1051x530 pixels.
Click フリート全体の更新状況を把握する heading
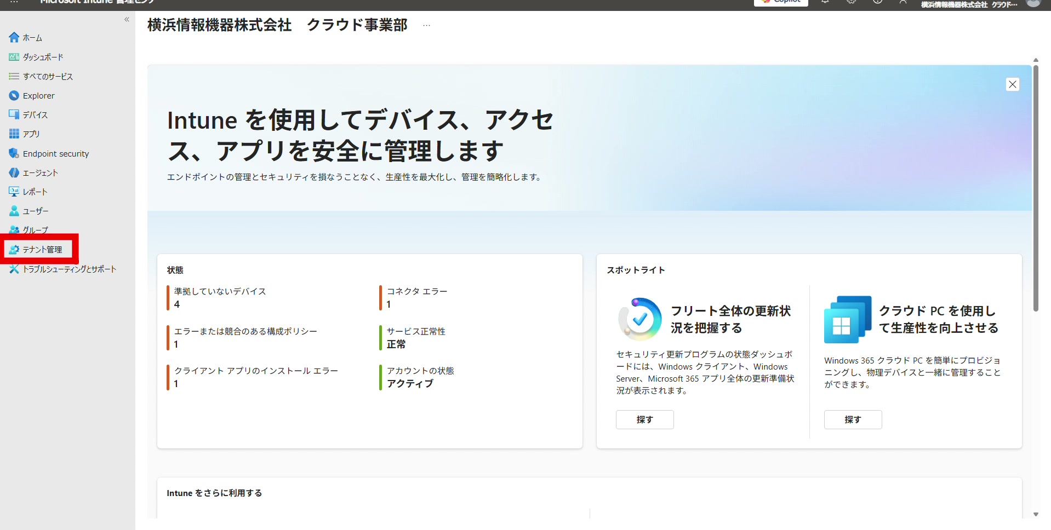(731, 319)
